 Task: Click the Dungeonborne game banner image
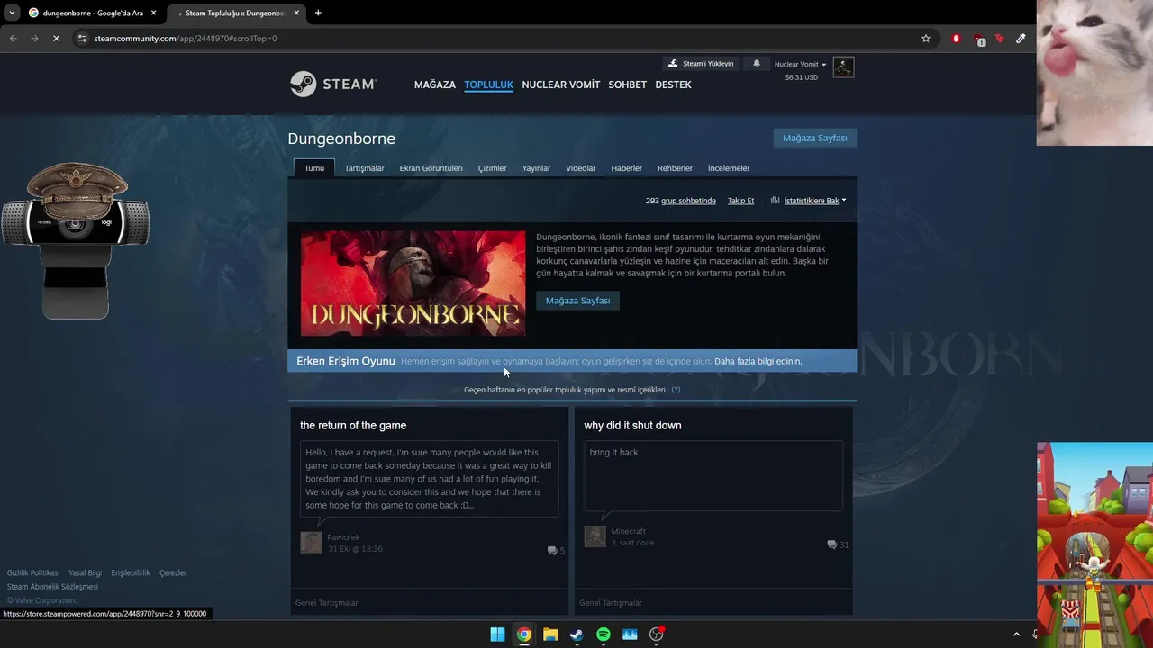[x=413, y=283]
